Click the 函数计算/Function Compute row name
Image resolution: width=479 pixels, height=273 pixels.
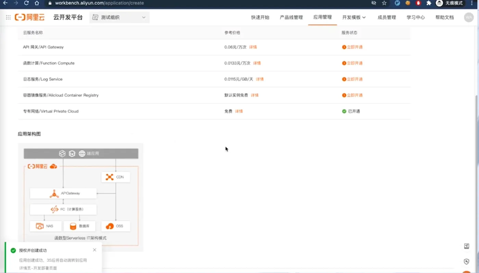coord(49,63)
